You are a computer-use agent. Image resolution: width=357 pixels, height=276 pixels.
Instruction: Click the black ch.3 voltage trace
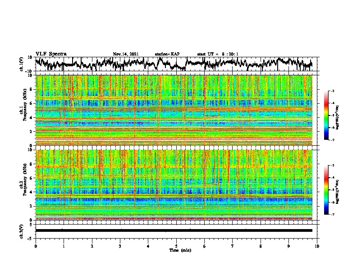click(x=174, y=230)
